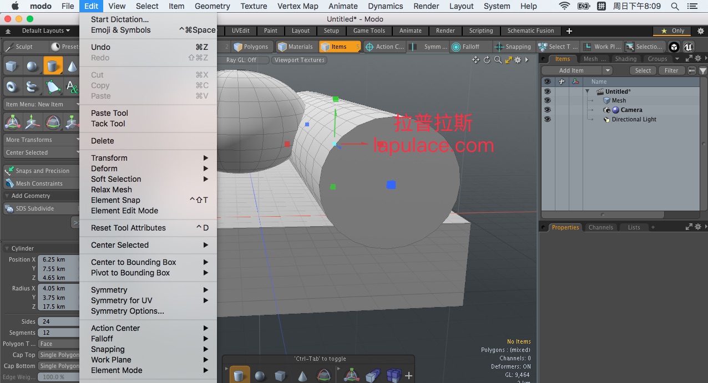Click the viewport rotate icon
This screenshot has width=708, height=383.
(x=487, y=60)
